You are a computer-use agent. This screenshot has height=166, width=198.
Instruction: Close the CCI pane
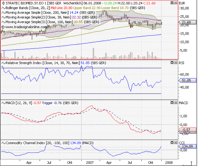pos(176,143)
